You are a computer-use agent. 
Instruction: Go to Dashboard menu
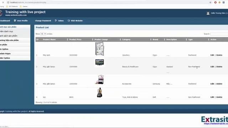click(5, 21)
